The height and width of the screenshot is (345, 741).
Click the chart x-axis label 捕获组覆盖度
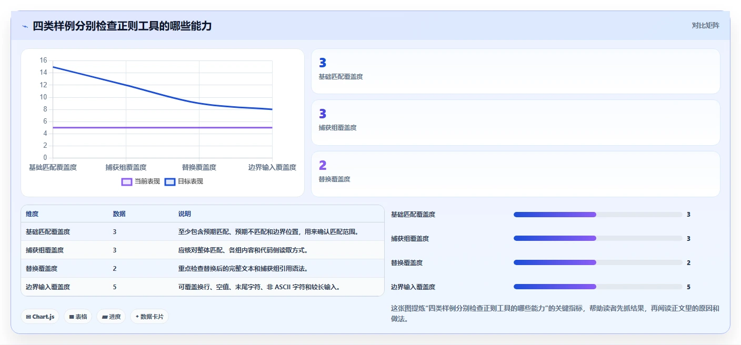coord(126,167)
